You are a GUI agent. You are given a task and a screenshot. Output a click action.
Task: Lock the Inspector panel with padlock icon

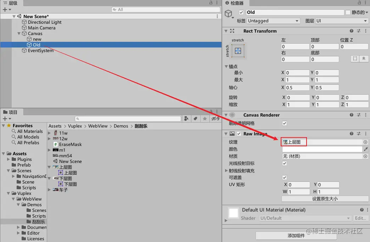(359, 2)
